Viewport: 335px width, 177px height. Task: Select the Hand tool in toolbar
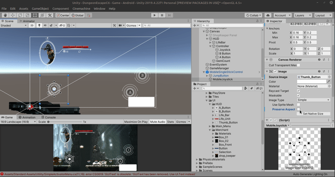6,15
